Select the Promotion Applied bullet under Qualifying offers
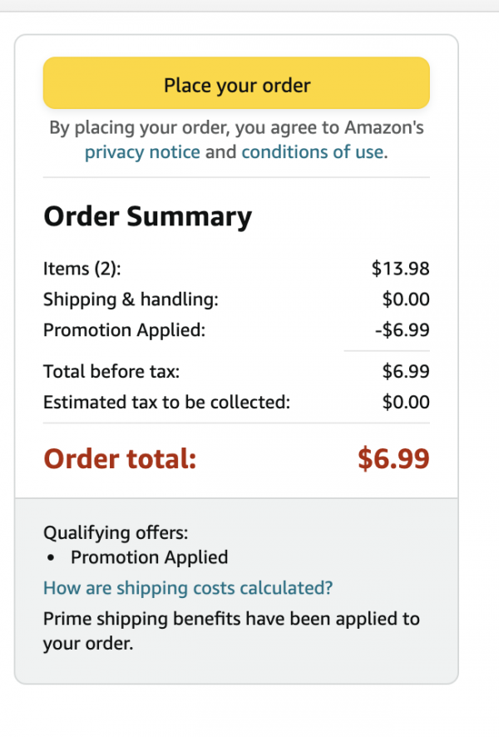 tap(150, 557)
